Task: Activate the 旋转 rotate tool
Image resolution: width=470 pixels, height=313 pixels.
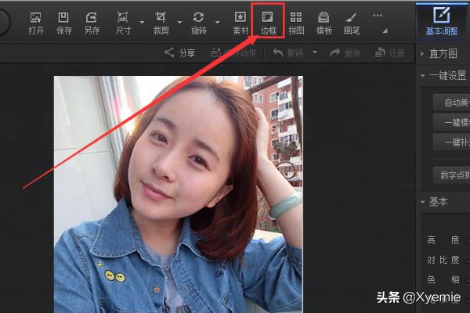Action: pos(198,23)
